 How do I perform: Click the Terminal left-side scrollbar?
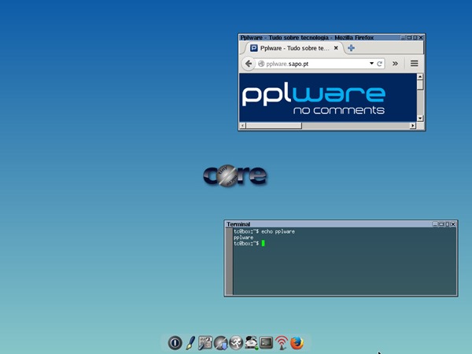coord(230,261)
